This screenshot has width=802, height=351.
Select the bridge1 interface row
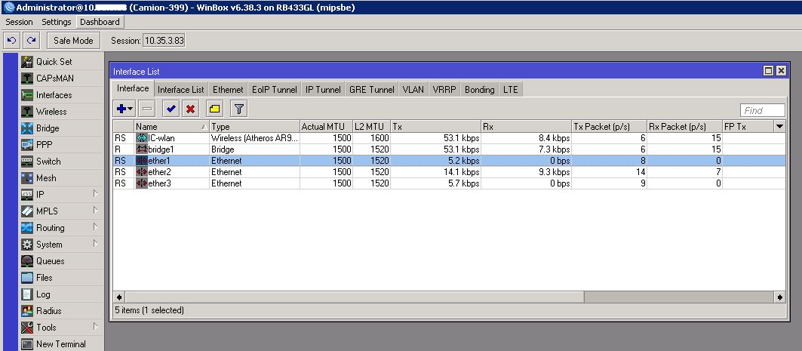click(x=449, y=149)
